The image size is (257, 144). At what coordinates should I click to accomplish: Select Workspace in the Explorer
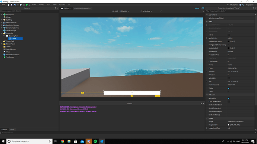coord(10,14)
